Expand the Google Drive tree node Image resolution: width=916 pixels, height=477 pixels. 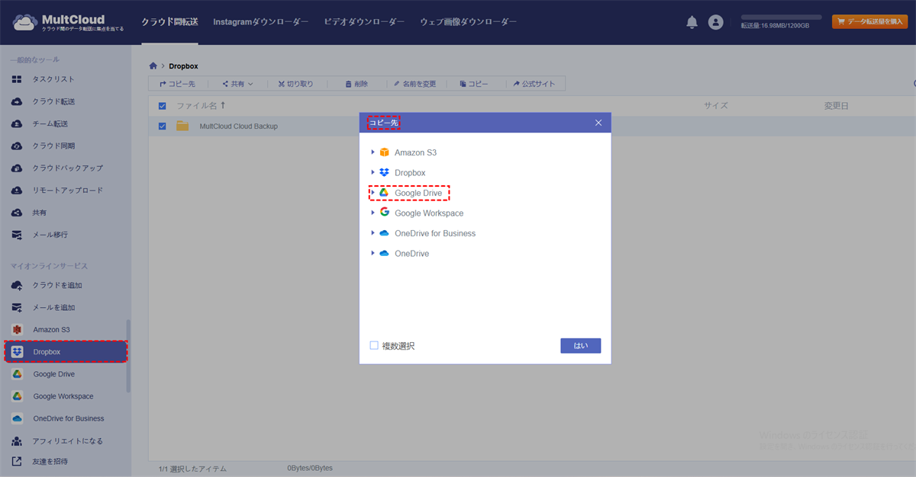373,193
